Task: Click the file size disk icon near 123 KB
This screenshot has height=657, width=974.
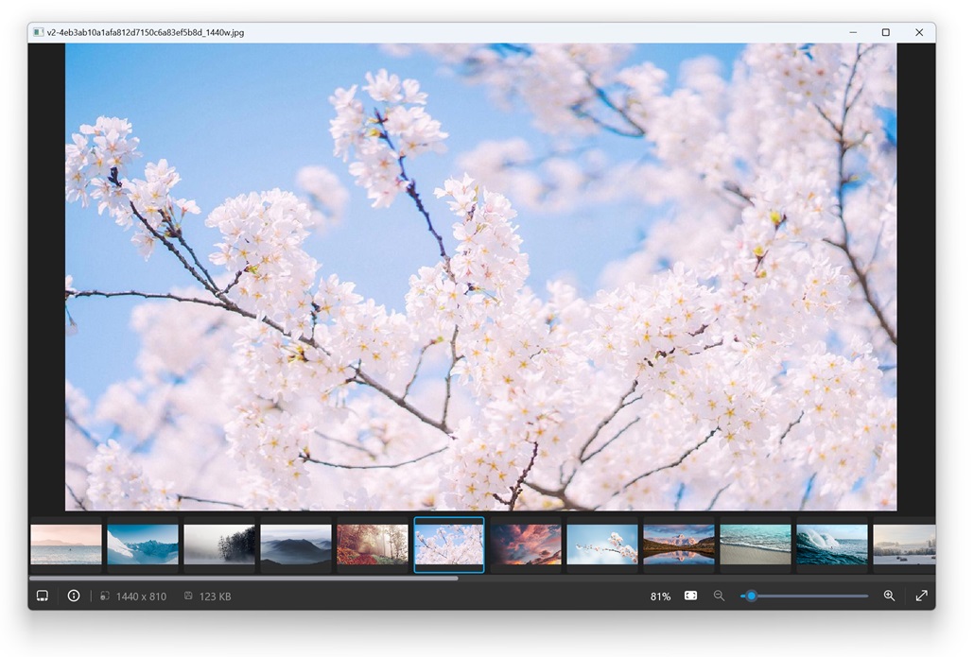Action: 188,596
